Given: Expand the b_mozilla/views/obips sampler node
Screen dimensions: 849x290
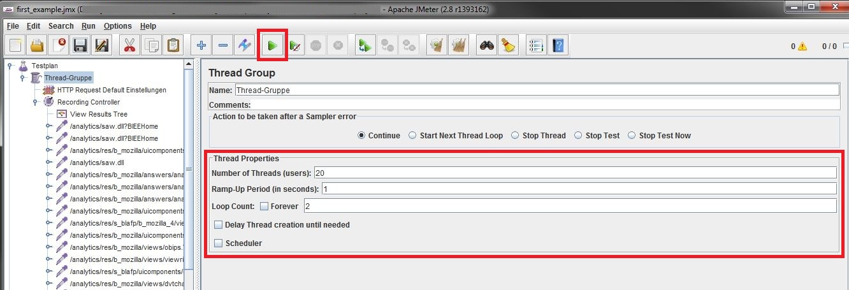Looking at the screenshot, I should [x=48, y=247].
